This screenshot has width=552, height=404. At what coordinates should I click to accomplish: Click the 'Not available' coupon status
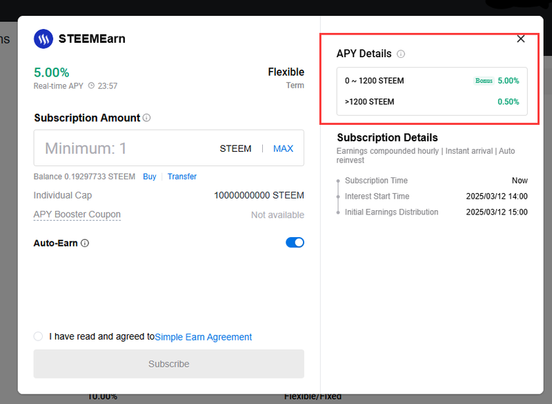click(277, 215)
